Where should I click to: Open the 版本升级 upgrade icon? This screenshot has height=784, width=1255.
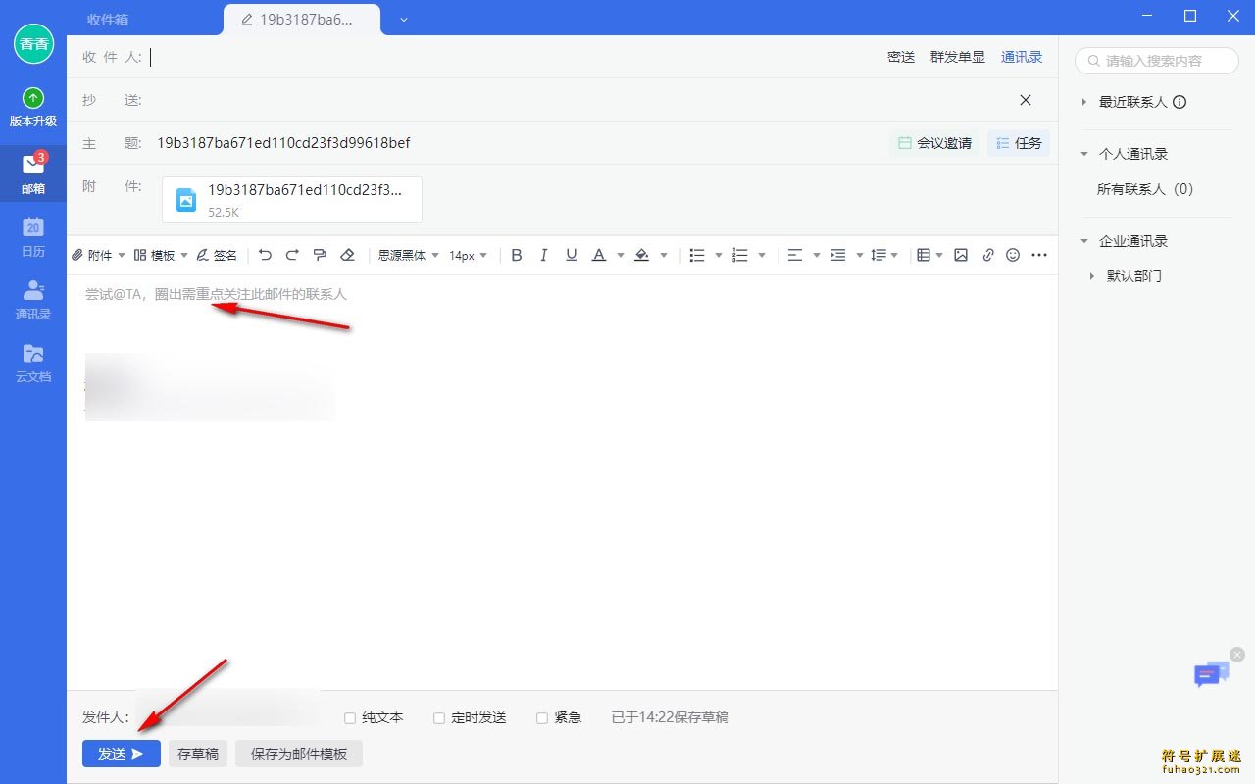coord(33,108)
